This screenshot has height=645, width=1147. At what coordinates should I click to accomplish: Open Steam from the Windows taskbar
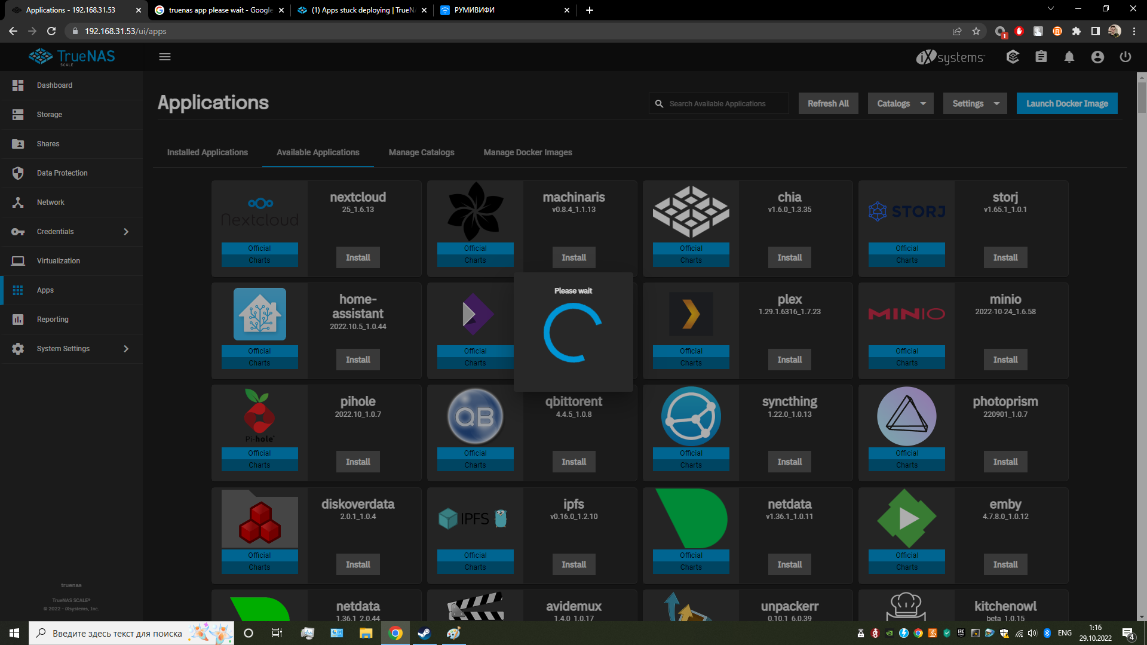424,633
